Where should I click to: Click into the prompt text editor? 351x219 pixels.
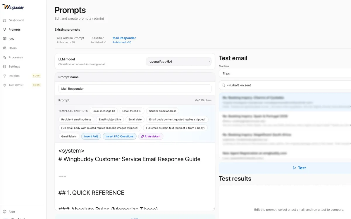[135, 176]
